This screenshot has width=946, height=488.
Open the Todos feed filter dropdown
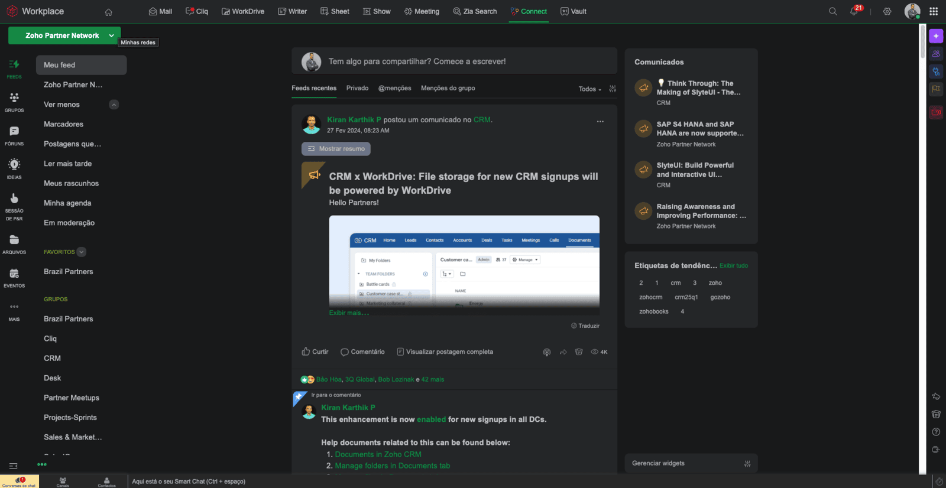589,89
